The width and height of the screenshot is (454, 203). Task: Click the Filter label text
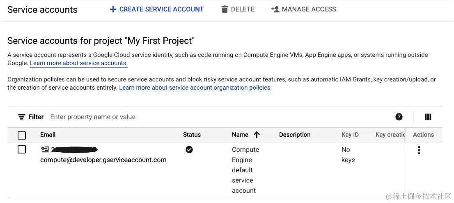click(x=36, y=117)
